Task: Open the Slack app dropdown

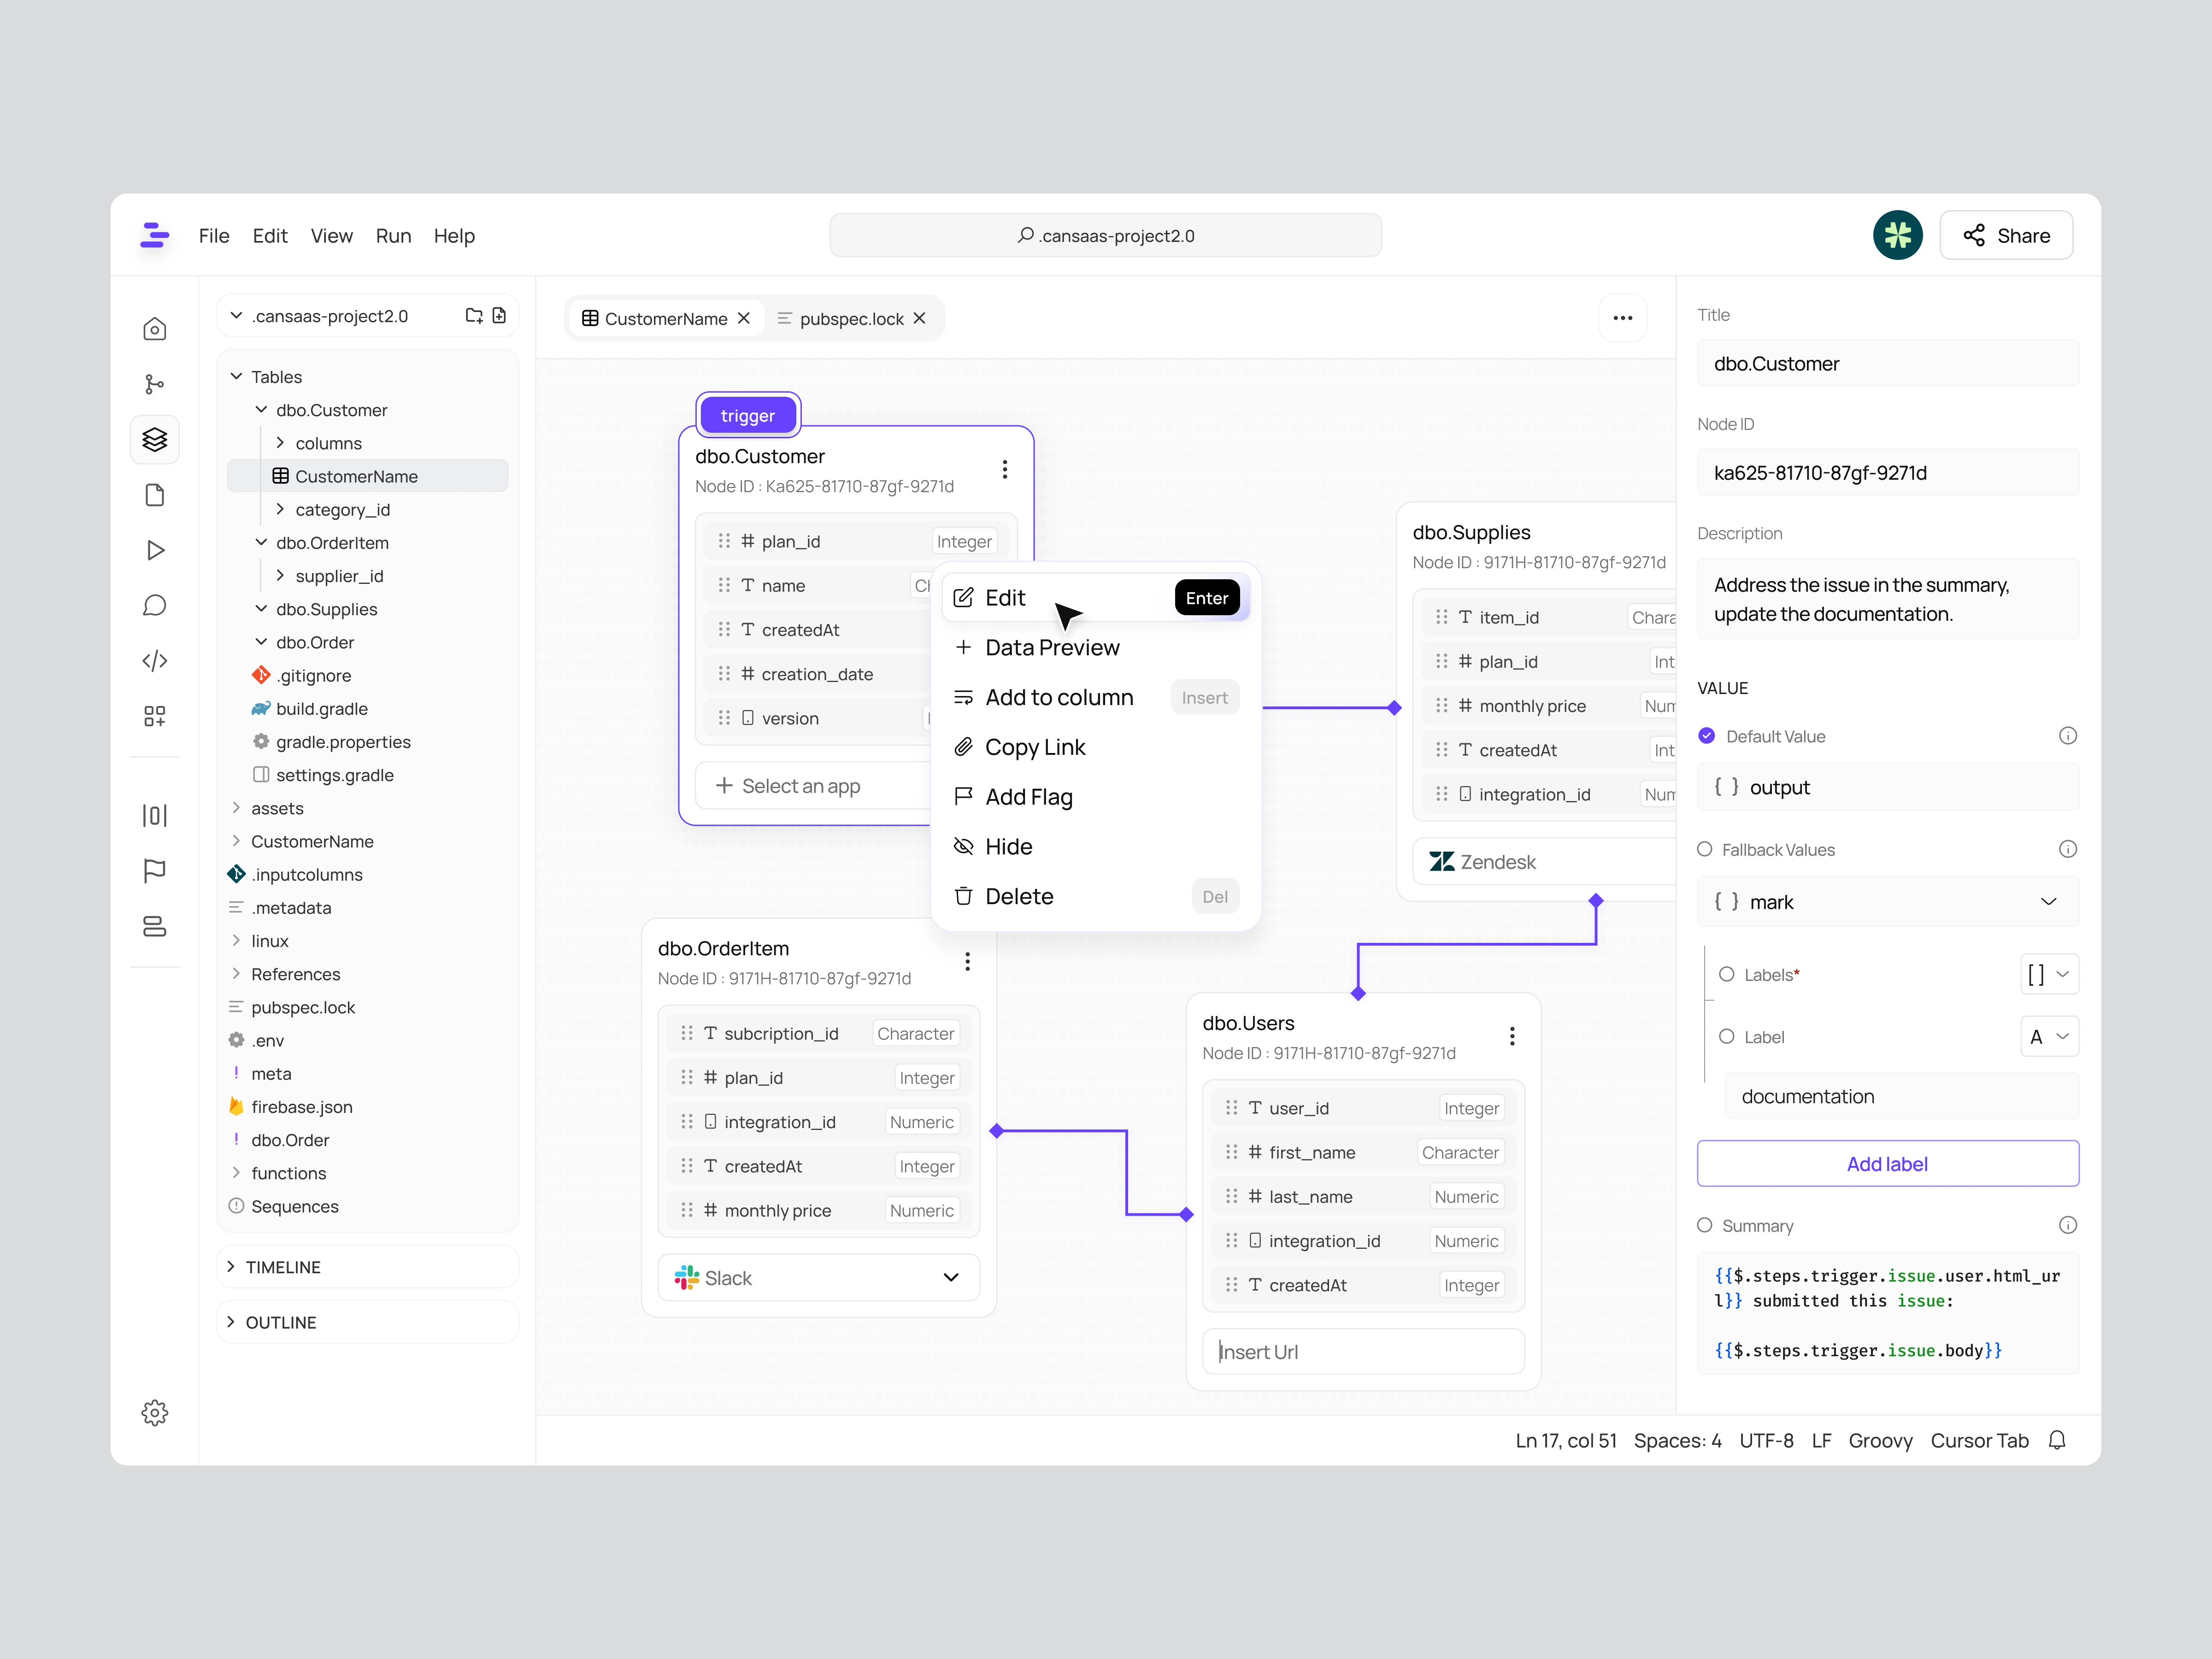Action: coord(818,1278)
